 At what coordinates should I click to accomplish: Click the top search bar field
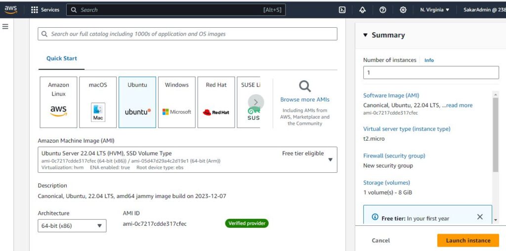click(176, 10)
